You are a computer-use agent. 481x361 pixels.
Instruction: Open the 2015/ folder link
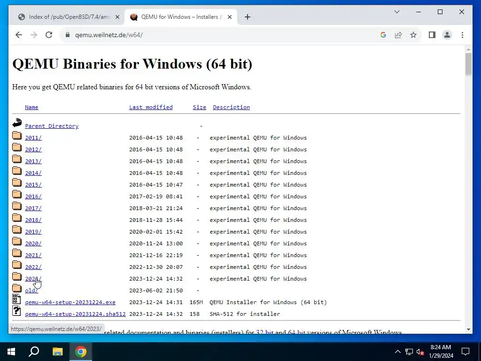pos(33,185)
